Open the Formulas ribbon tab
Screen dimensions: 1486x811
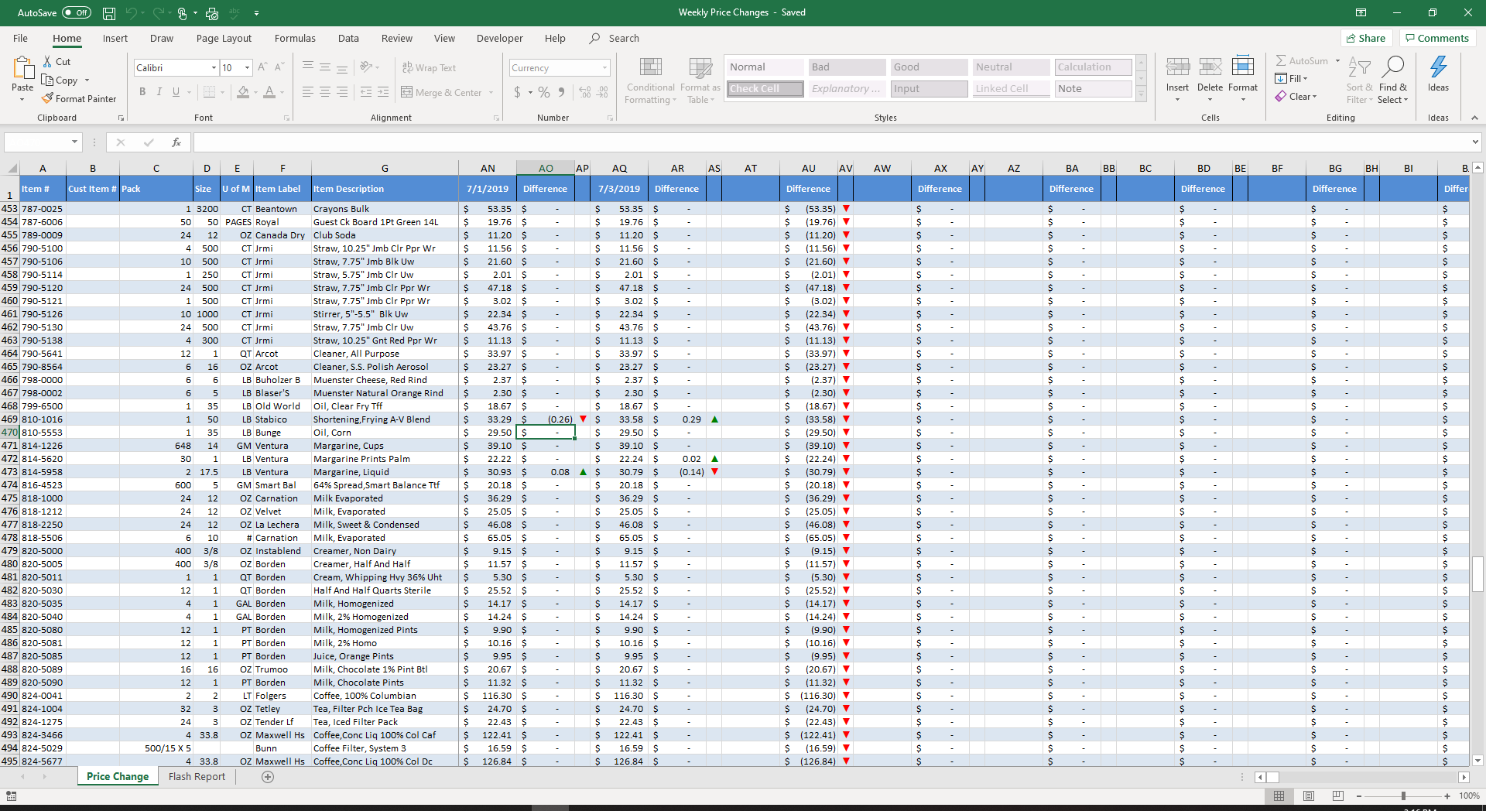tap(295, 38)
